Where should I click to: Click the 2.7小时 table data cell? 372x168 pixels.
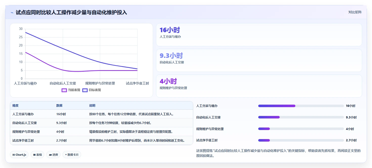[x=61, y=141]
